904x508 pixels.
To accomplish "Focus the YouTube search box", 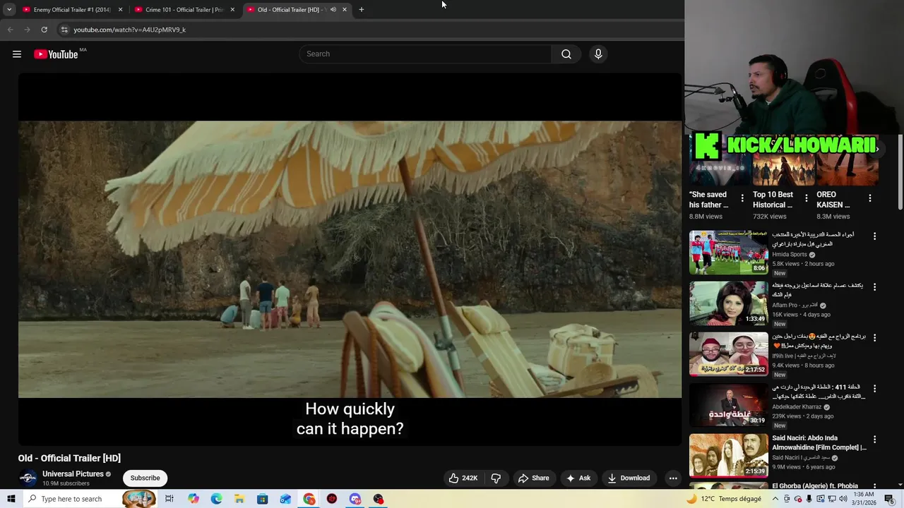I will [x=425, y=54].
